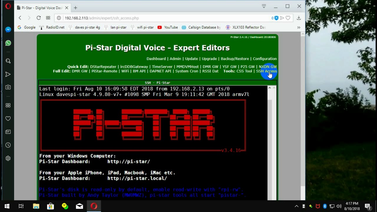Open the Google bookmark
377x212 pixels.
[x=27, y=27]
